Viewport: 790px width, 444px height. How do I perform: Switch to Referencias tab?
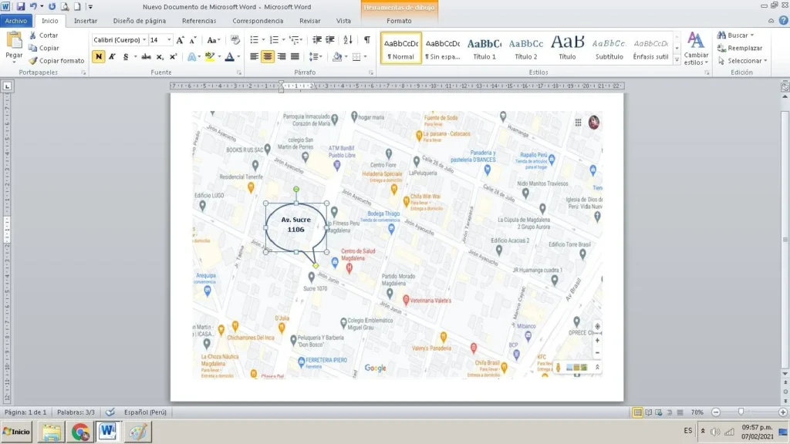(x=199, y=21)
